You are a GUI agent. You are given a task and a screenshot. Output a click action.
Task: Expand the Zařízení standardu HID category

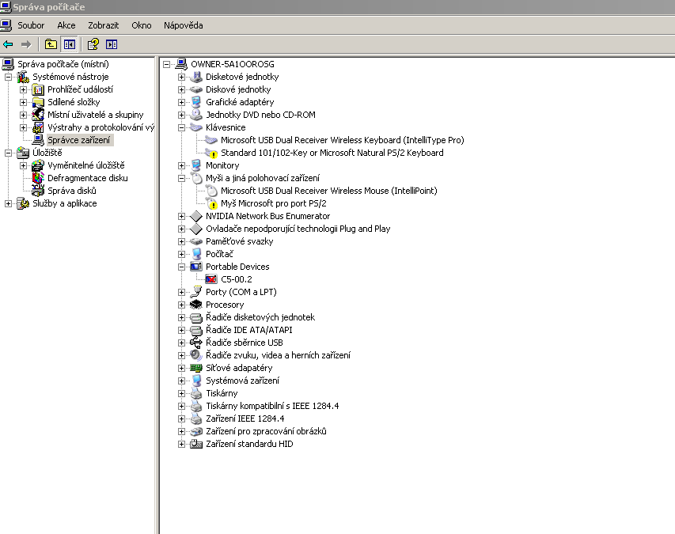pos(182,444)
